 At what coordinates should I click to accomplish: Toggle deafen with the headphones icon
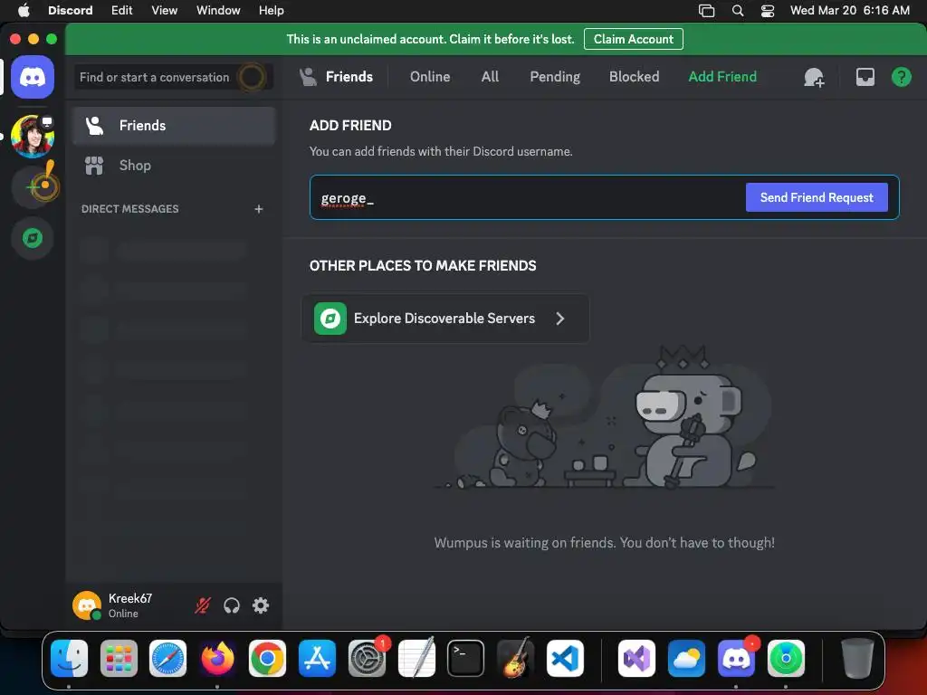coord(232,605)
